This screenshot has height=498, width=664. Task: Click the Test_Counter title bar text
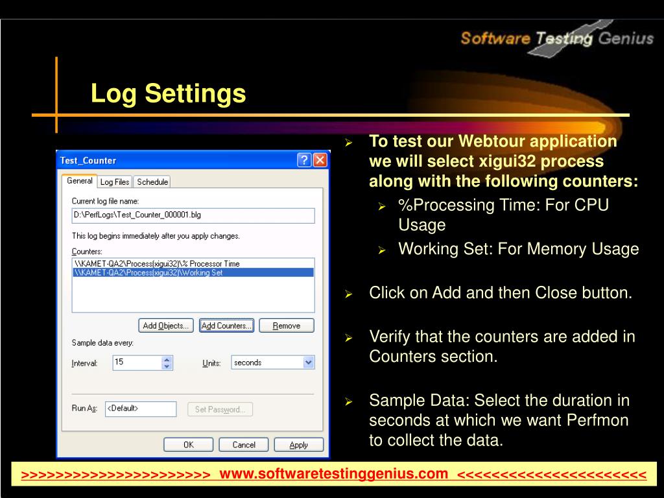(88, 161)
